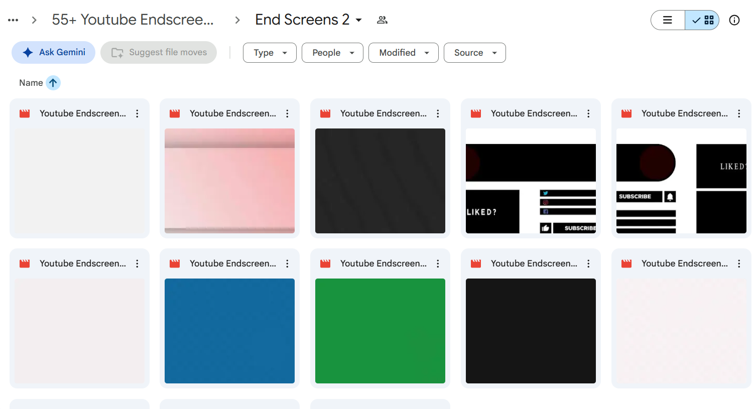The image size is (755, 409).
Task: Select the thumbnail with the thumbs-up icon
Action: 531,181
